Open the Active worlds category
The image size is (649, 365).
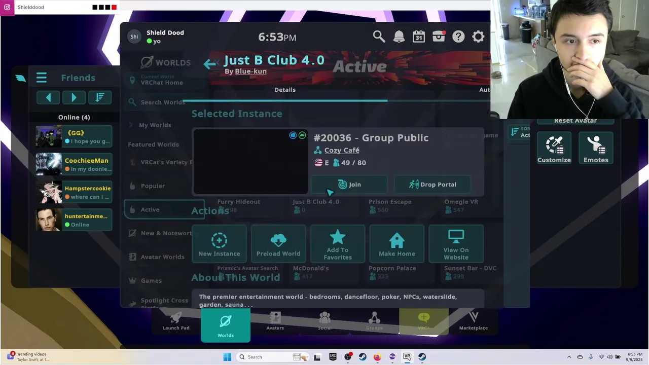point(164,209)
